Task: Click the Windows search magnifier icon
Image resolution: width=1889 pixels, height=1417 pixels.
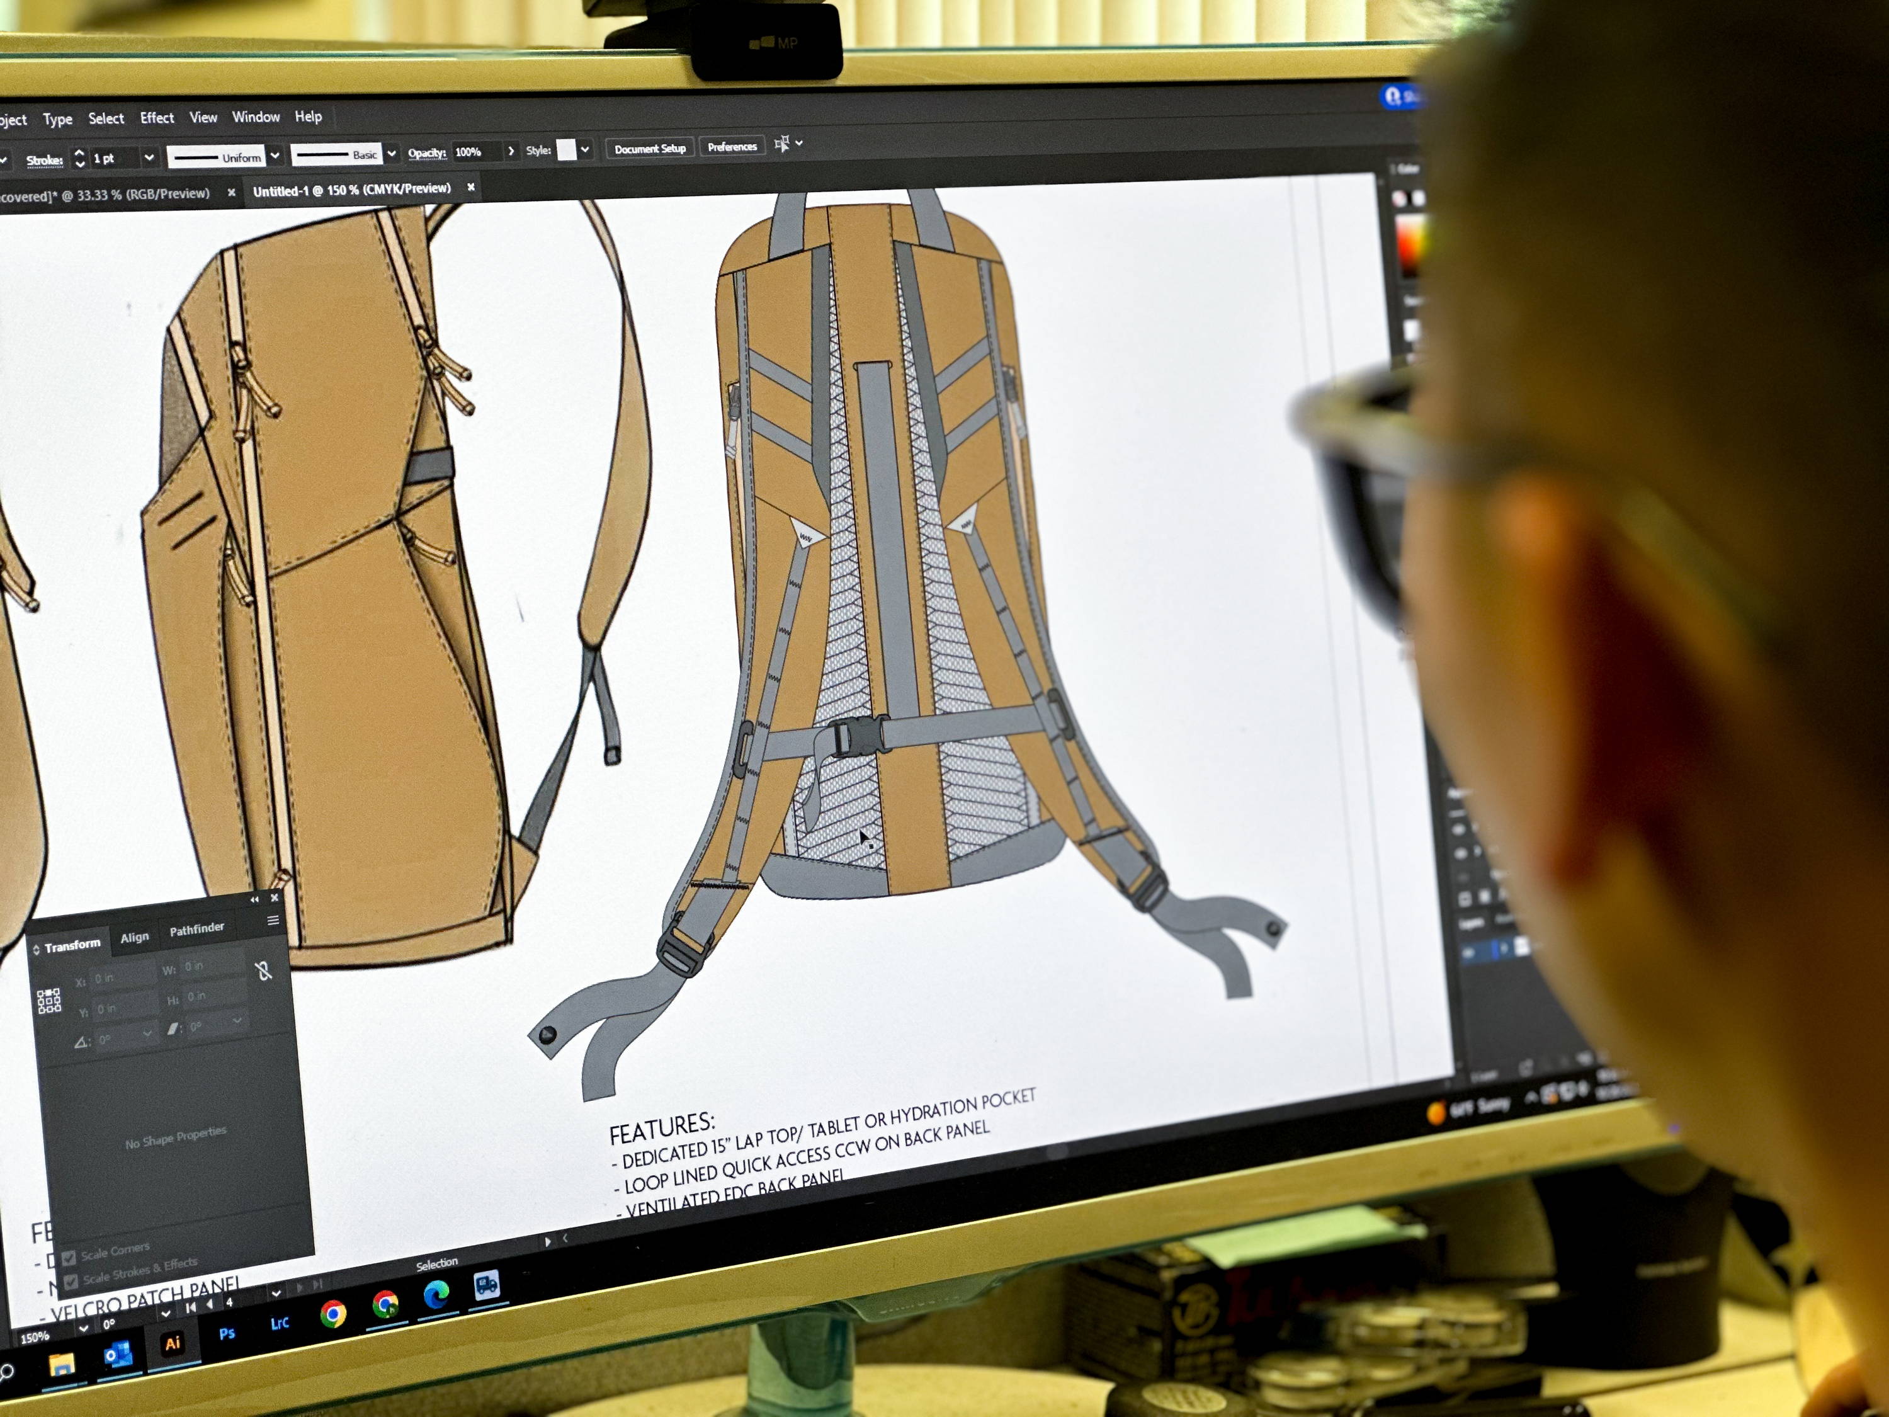Action: [6, 1372]
